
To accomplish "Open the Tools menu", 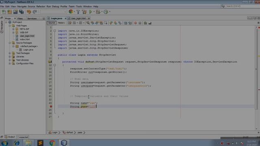I will point(79,6).
